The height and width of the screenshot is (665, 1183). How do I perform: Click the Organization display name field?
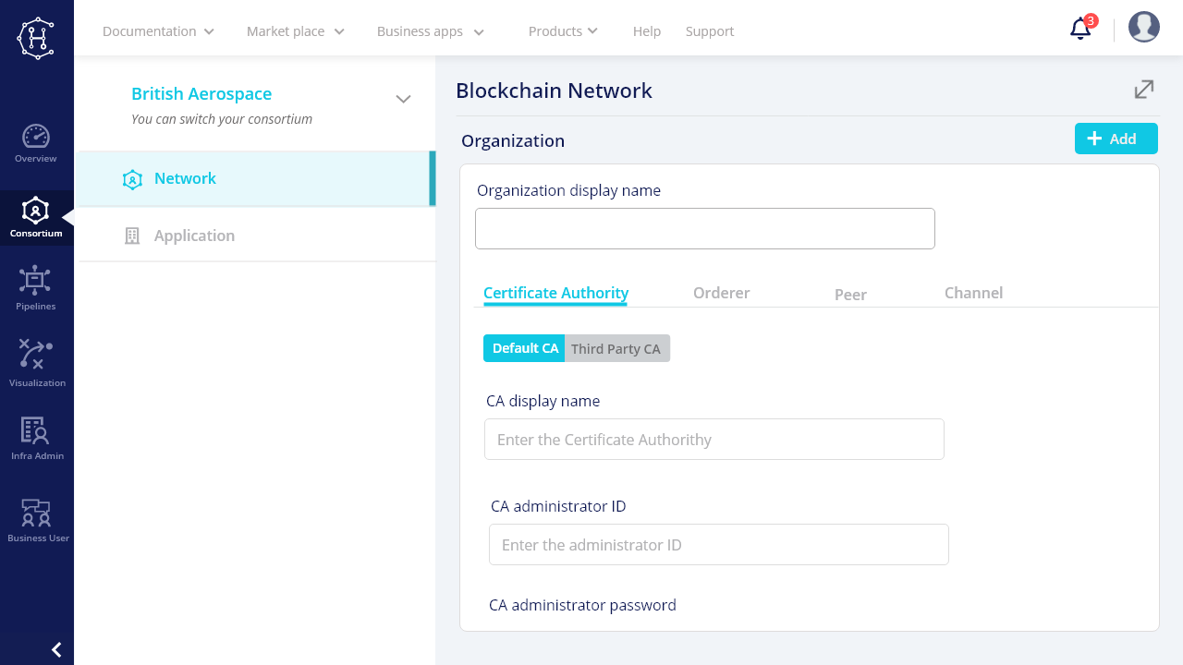click(704, 228)
